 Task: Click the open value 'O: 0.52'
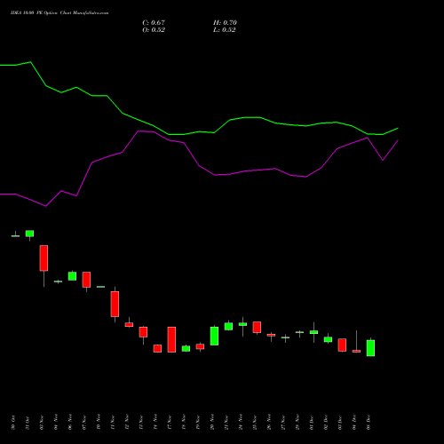coord(154,30)
